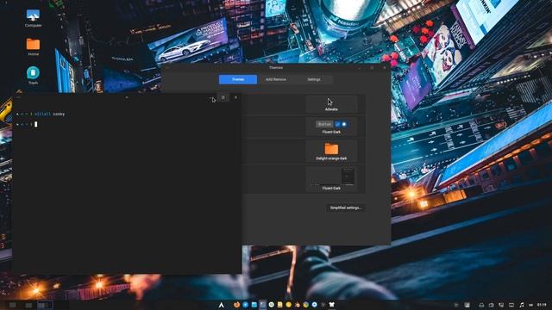Open the Fluent-Dark applications theme selector with Button preview

[x=331, y=127]
